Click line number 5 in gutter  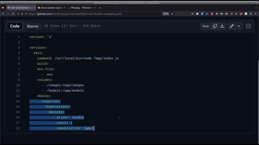(x=19, y=58)
